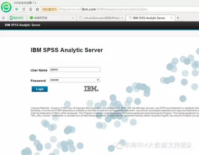199x155 pixels.
Task: Switch to the 微信网页版 tab
Action: 52,18
